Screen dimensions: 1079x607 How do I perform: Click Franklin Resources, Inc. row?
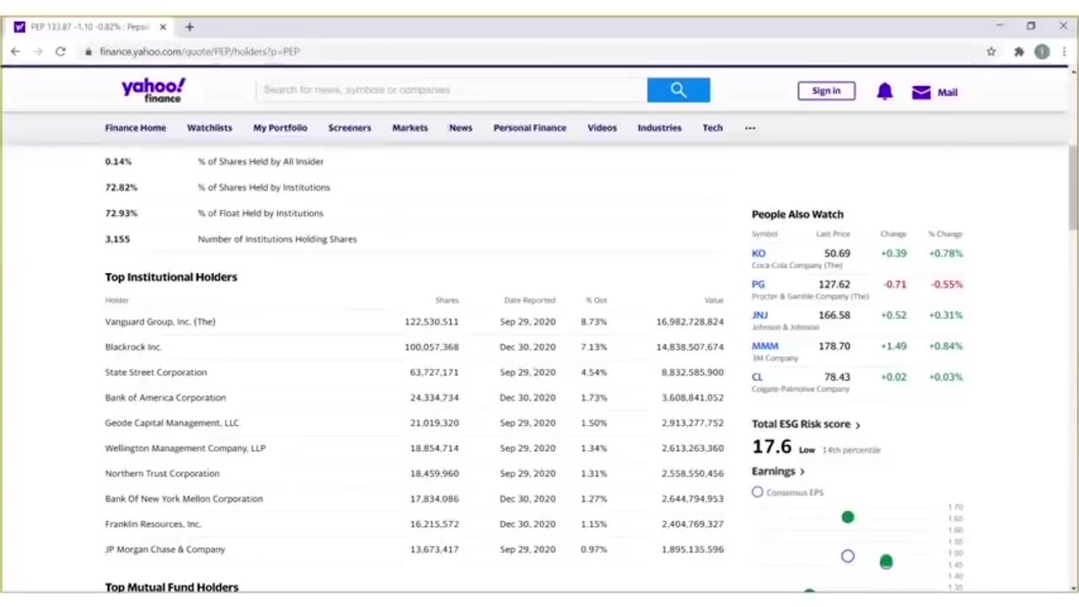tap(414, 524)
